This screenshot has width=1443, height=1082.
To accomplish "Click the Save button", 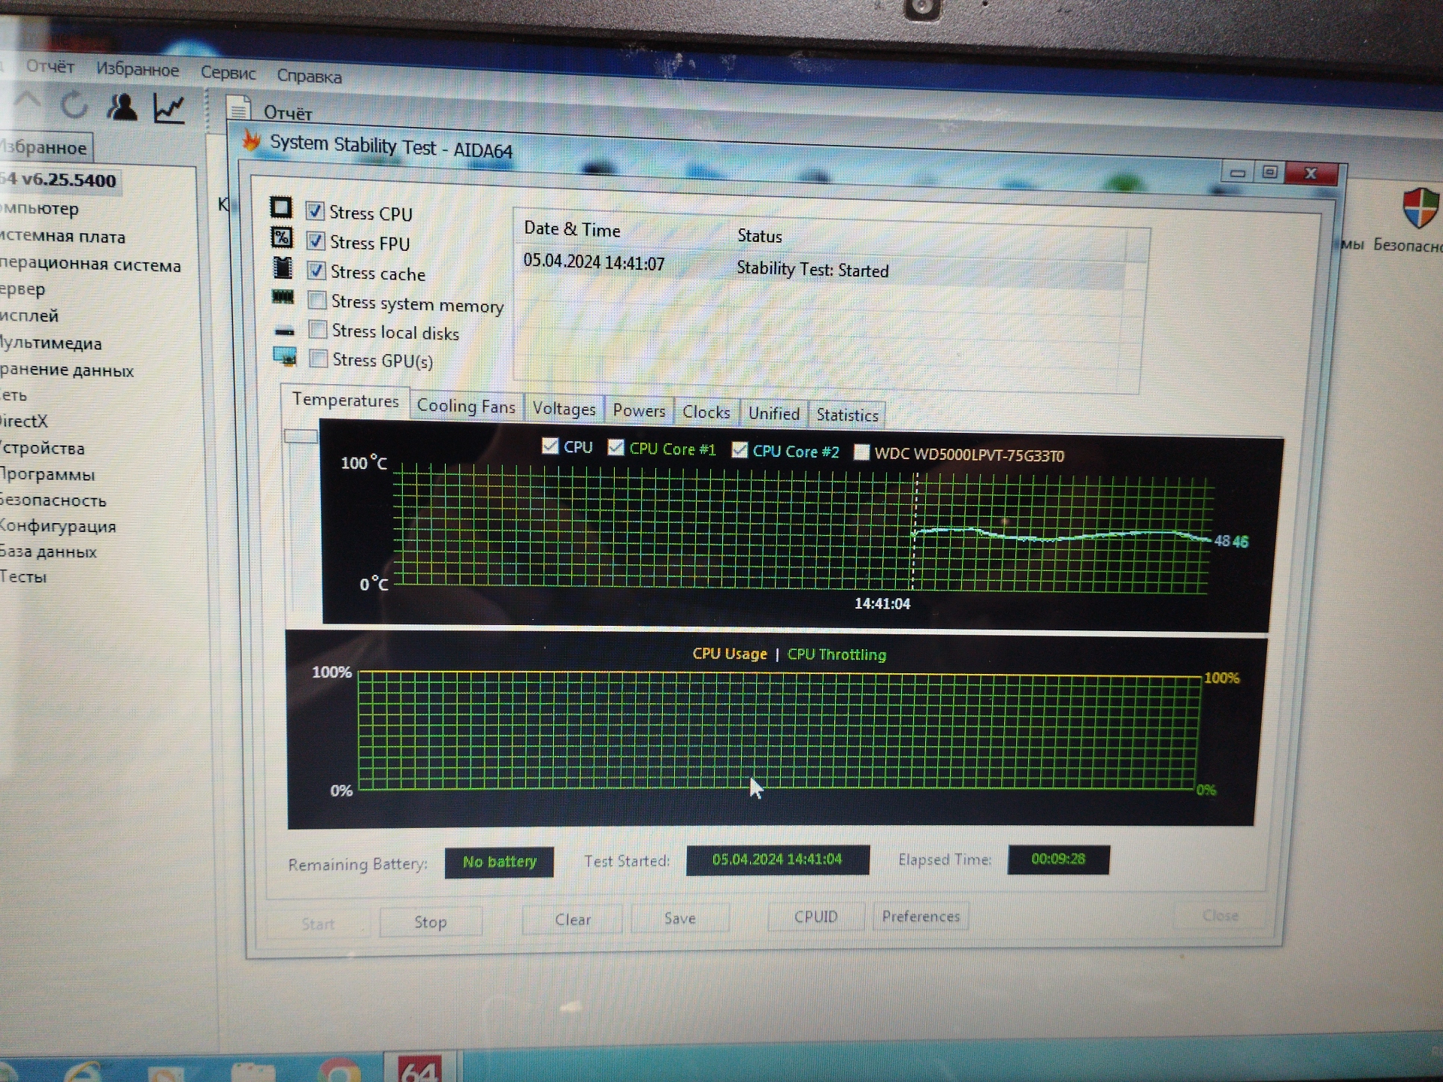I will (x=679, y=918).
